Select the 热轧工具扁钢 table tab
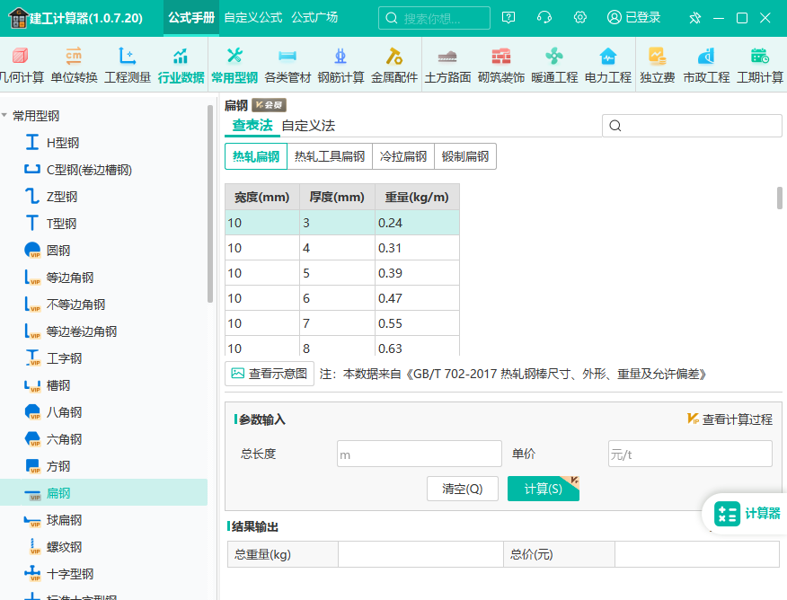 click(x=329, y=156)
